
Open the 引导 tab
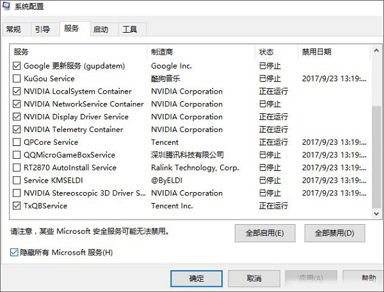[x=42, y=29]
